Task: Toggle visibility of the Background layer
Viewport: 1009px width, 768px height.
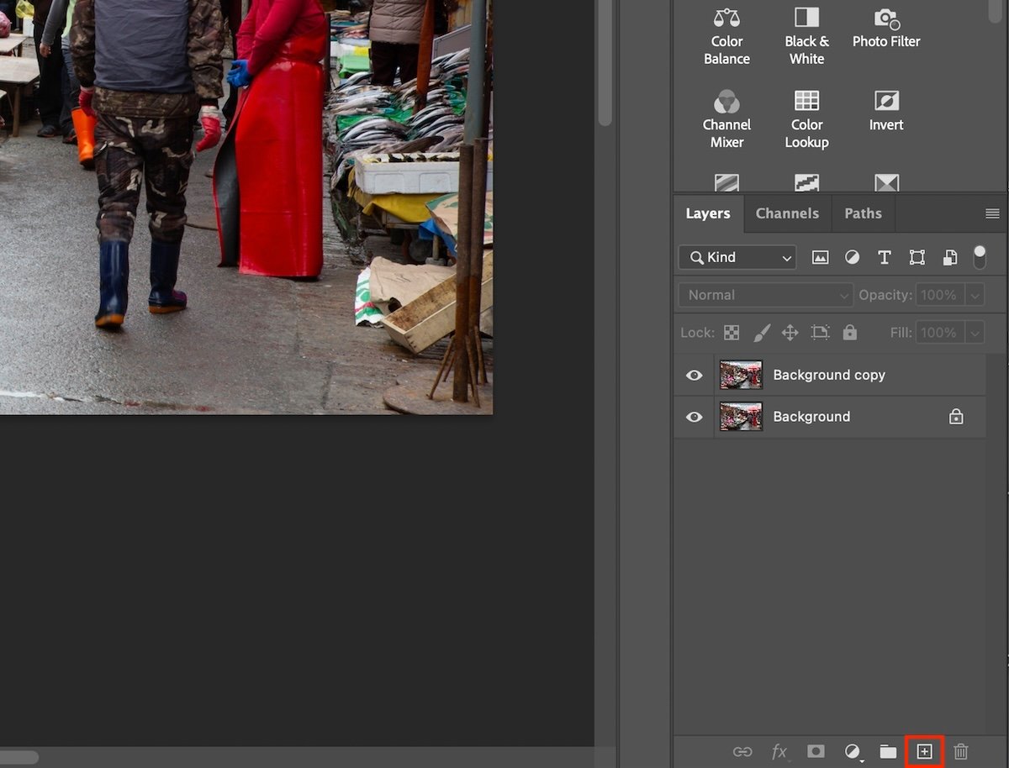Action: tap(693, 417)
